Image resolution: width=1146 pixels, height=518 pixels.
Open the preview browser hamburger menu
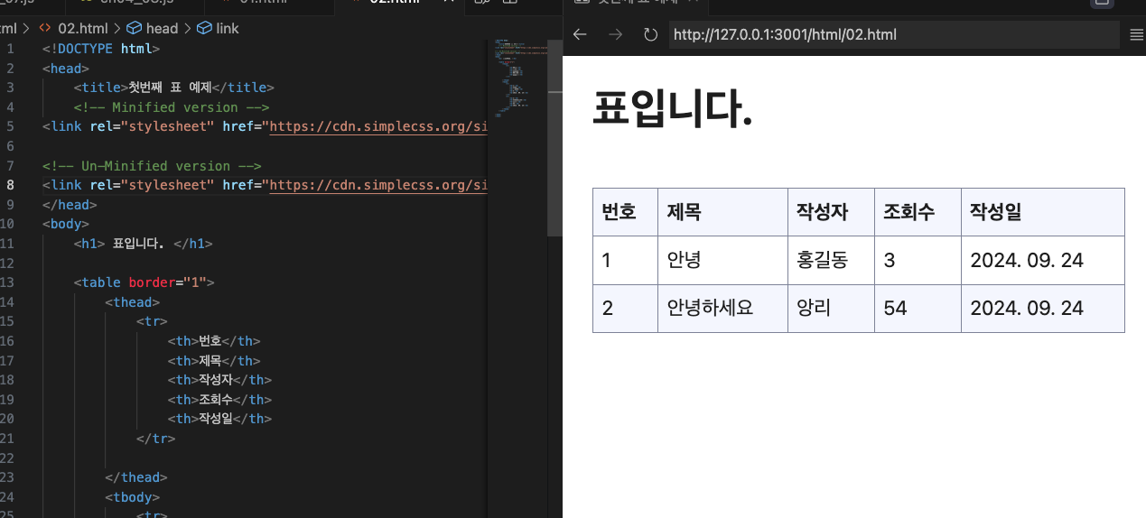click(x=1137, y=35)
